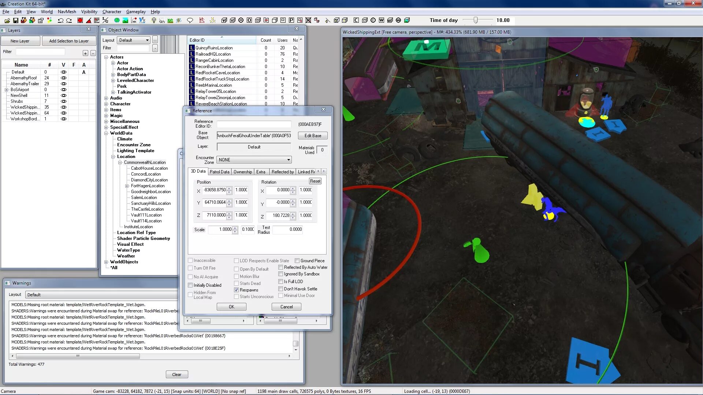Switch to the Reflected by tab

click(282, 172)
